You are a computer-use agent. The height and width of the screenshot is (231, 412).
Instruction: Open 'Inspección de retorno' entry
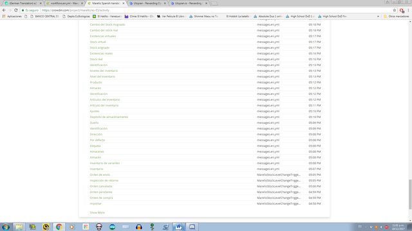pyautogui.click(x=104, y=180)
